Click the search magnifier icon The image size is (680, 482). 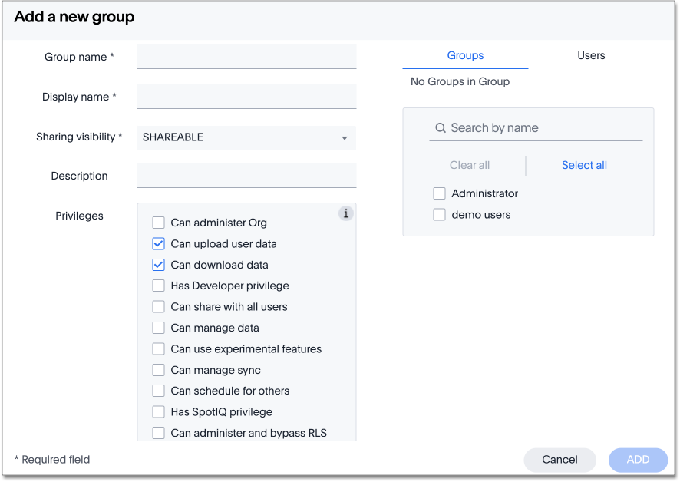pyautogui.click(x=441, y=128)
